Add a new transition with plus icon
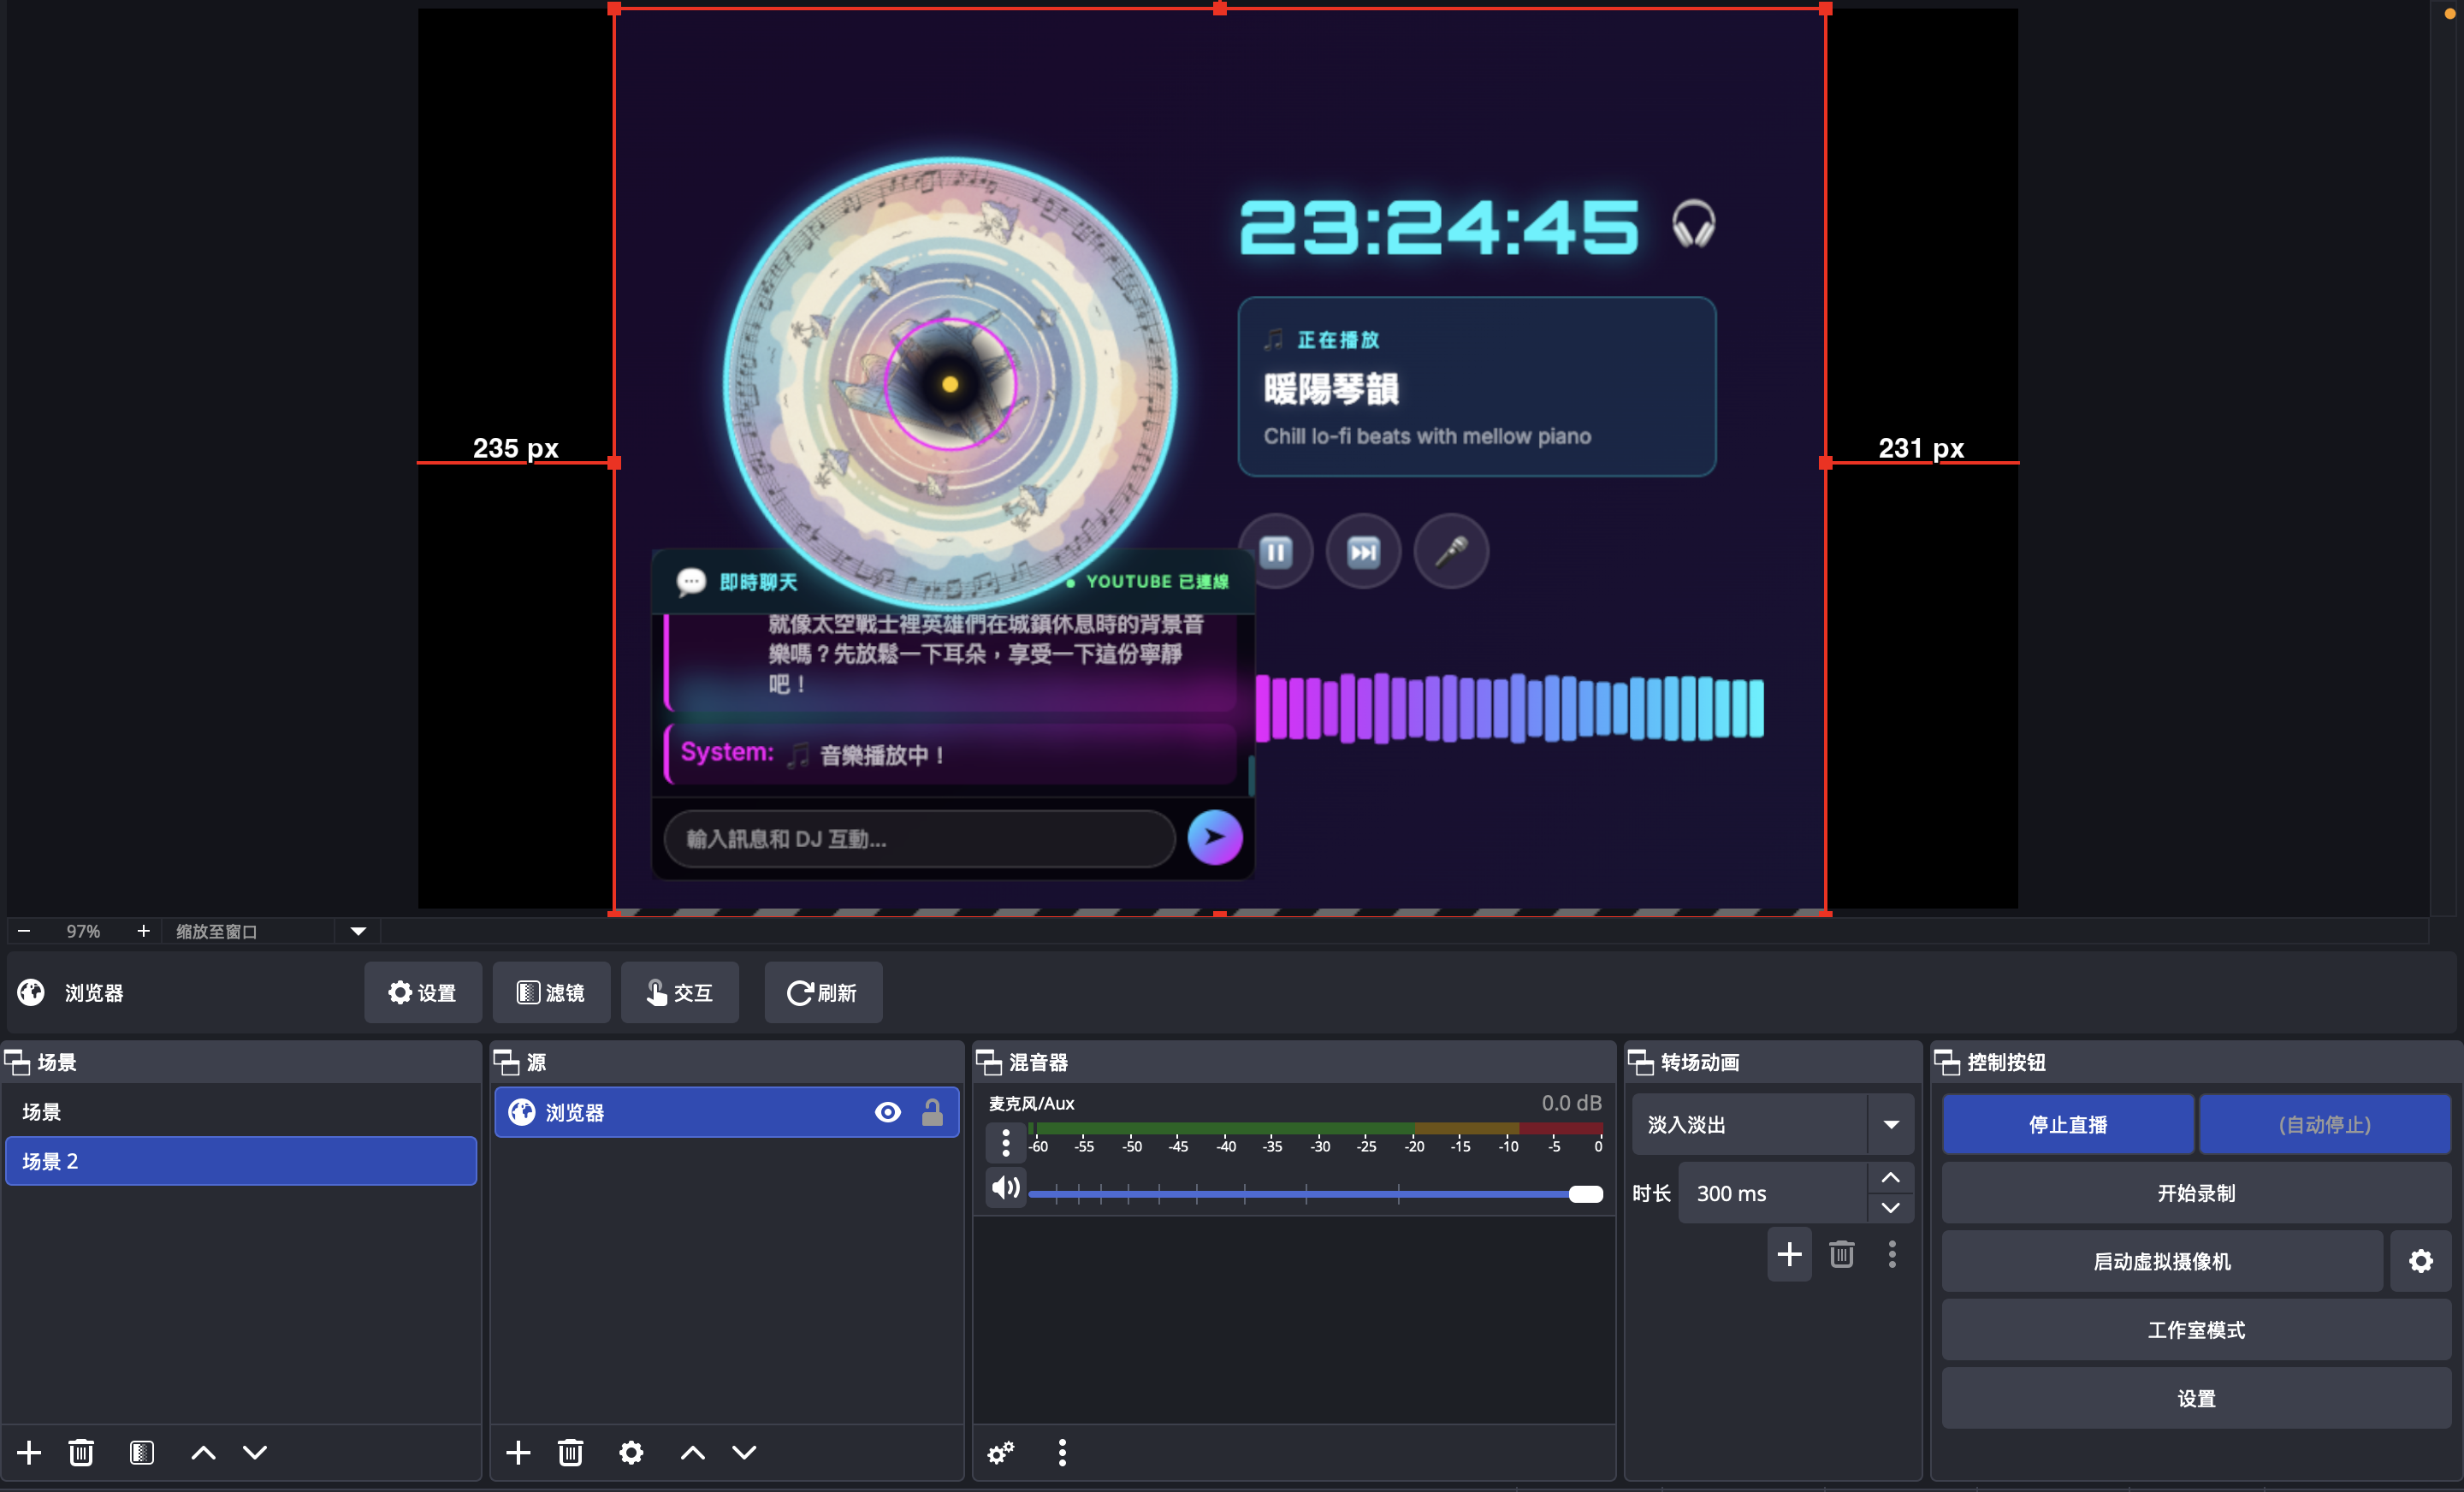This screenshot has height=1492, width=2464. [1789, 1254]
